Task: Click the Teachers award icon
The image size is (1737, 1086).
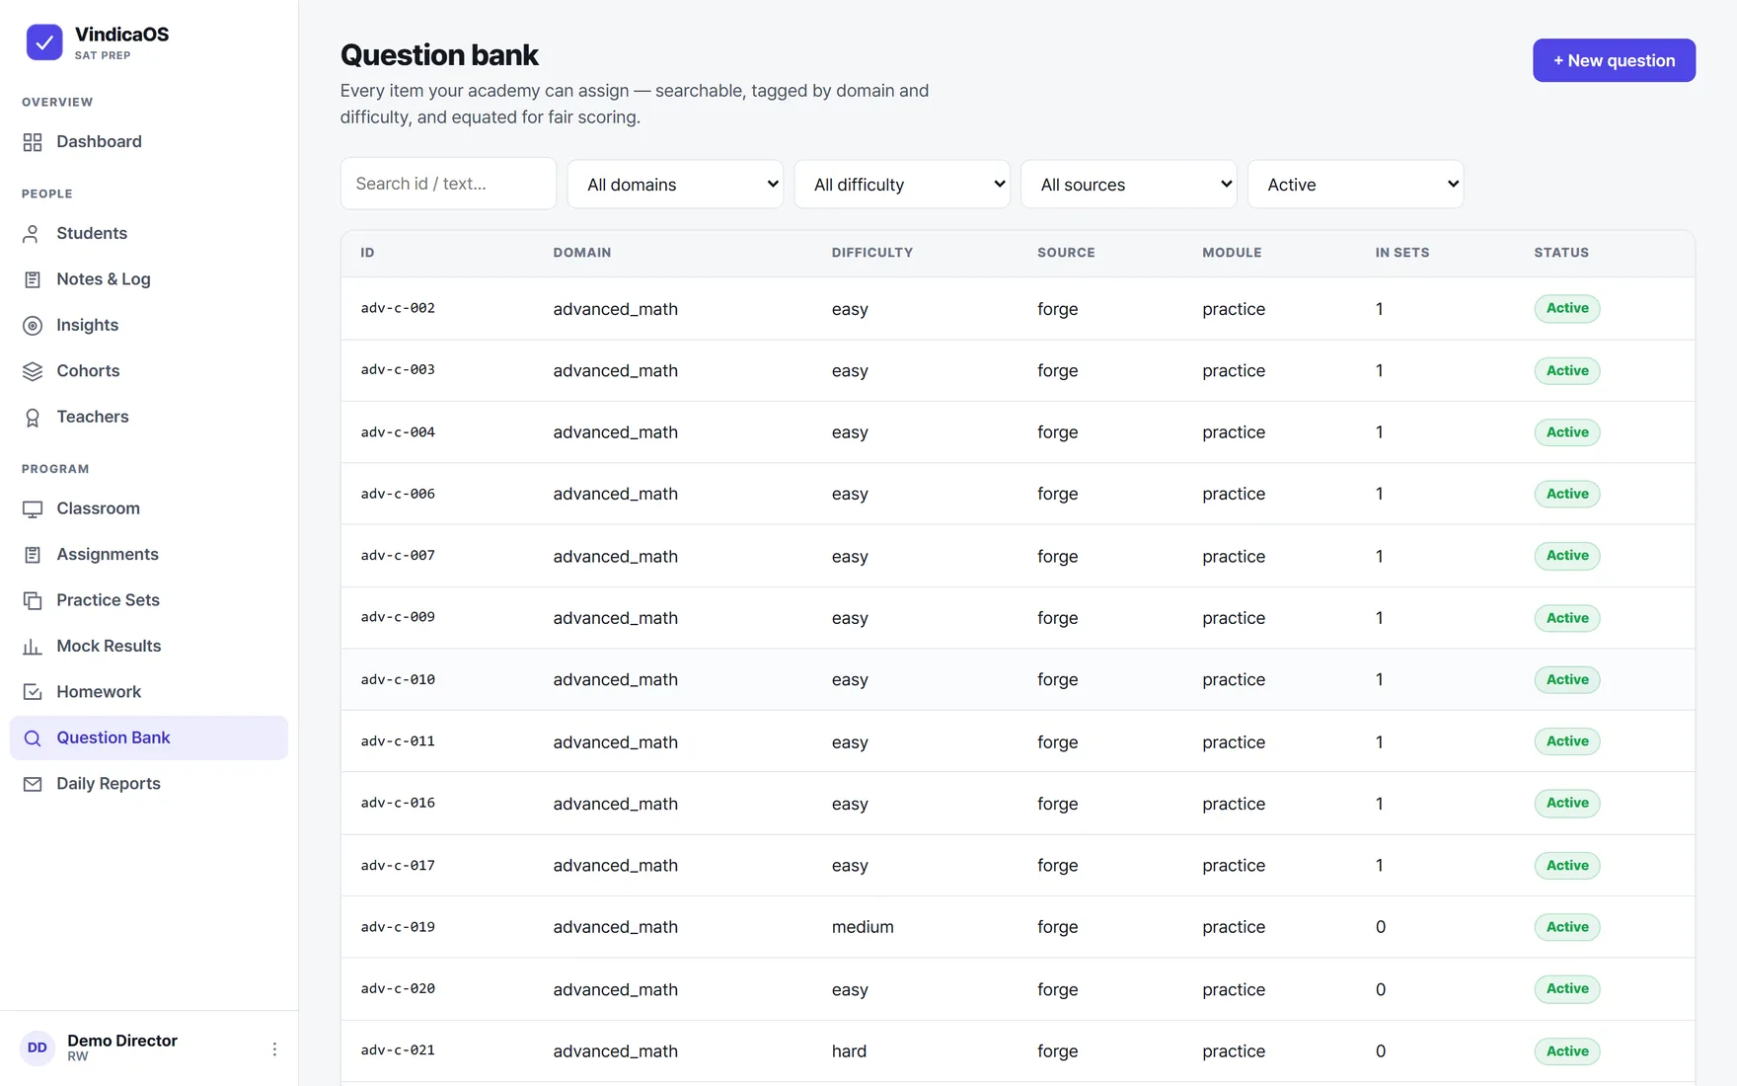Action: pos(33,418)
